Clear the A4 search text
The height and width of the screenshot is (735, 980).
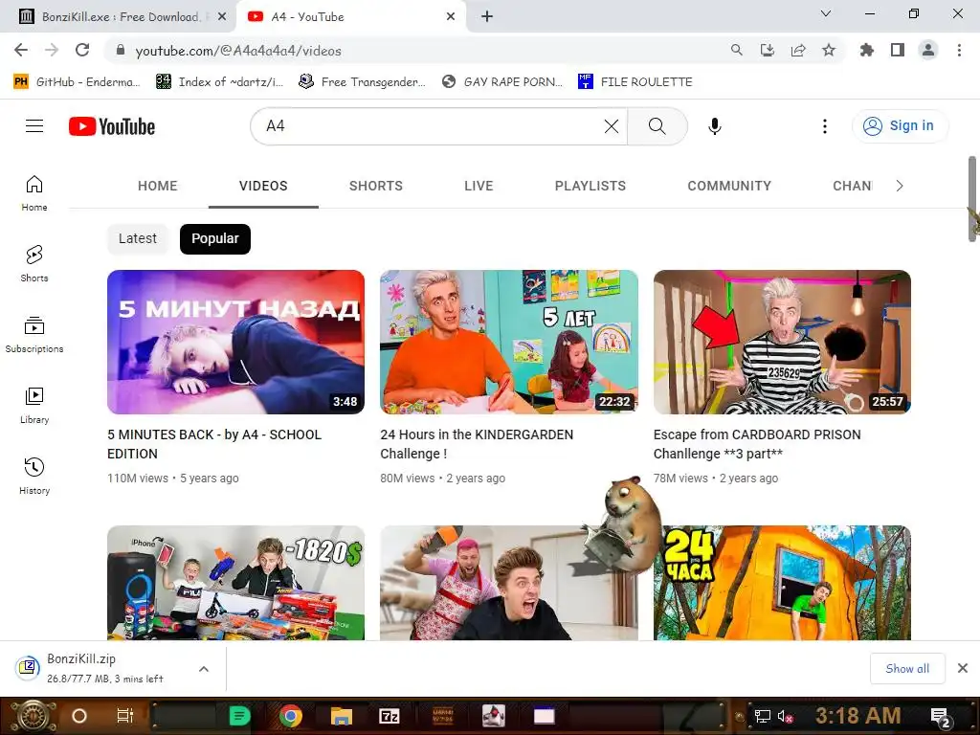click(612, 126)
